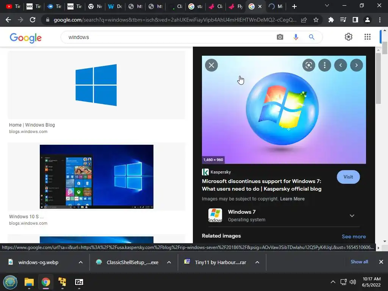Expand the Windows 7 operating system card
Image resolution: width=388 pixels, height=291 pixels.
[x=352, y=216]
